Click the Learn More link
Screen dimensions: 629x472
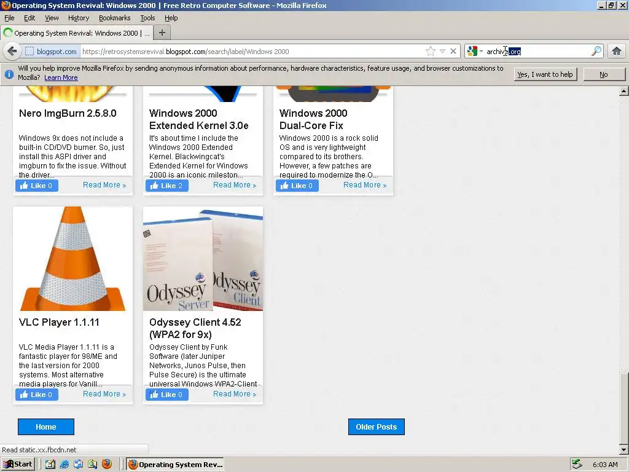pos(61,77)
